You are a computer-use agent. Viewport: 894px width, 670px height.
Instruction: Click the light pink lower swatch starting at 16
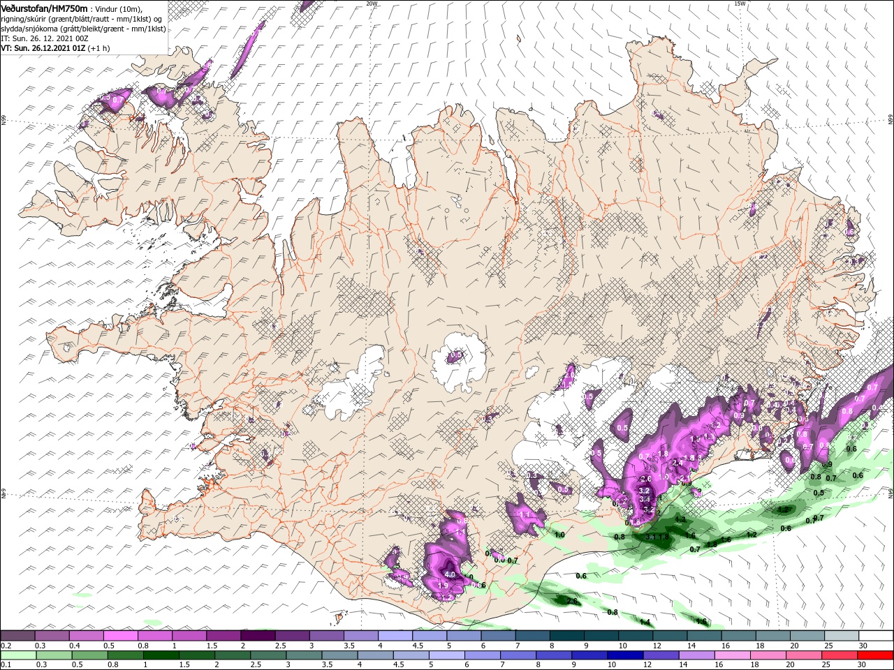pyautogui.click(x=732, y=655)
